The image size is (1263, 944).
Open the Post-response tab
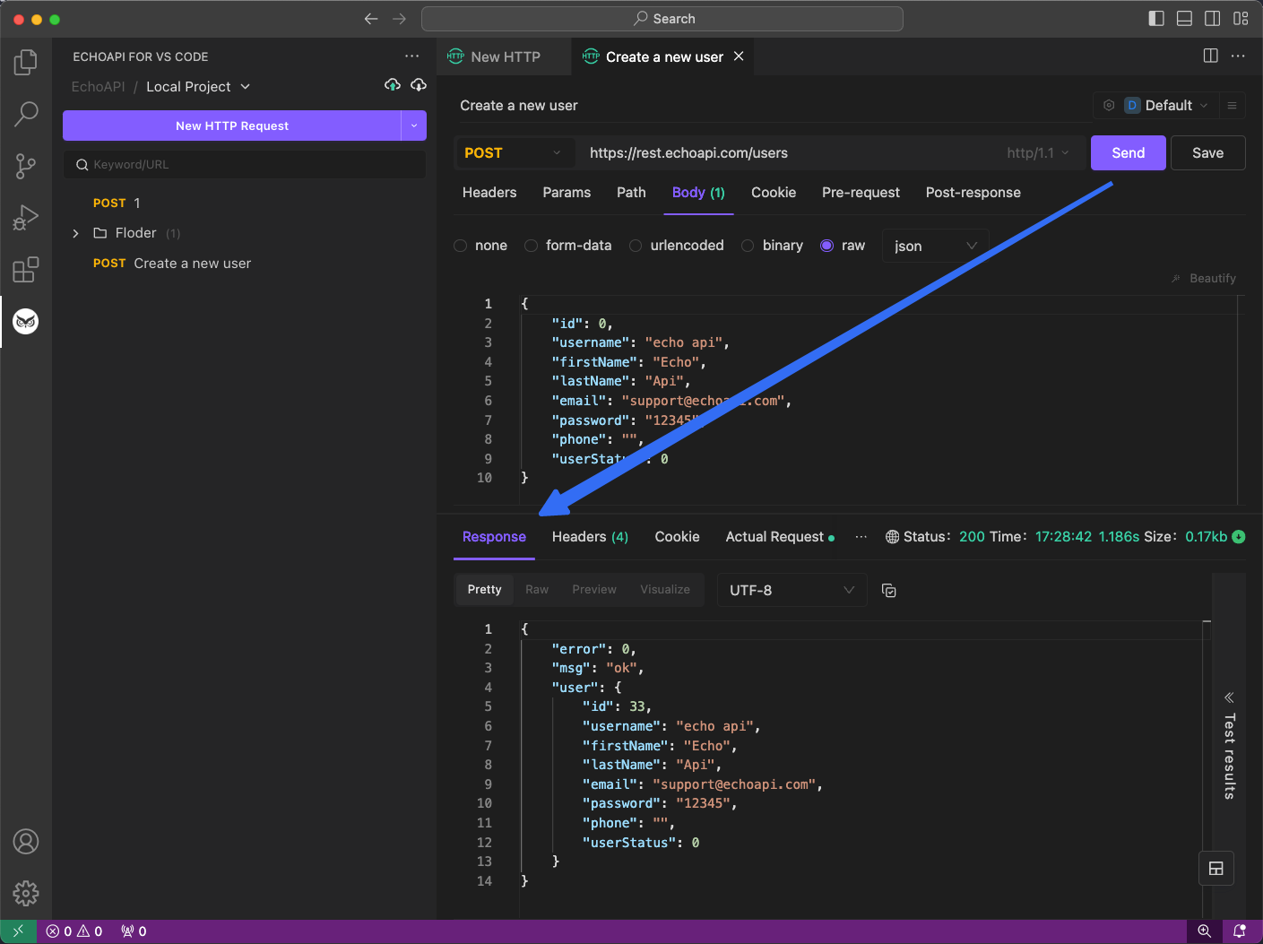(973, 192)
